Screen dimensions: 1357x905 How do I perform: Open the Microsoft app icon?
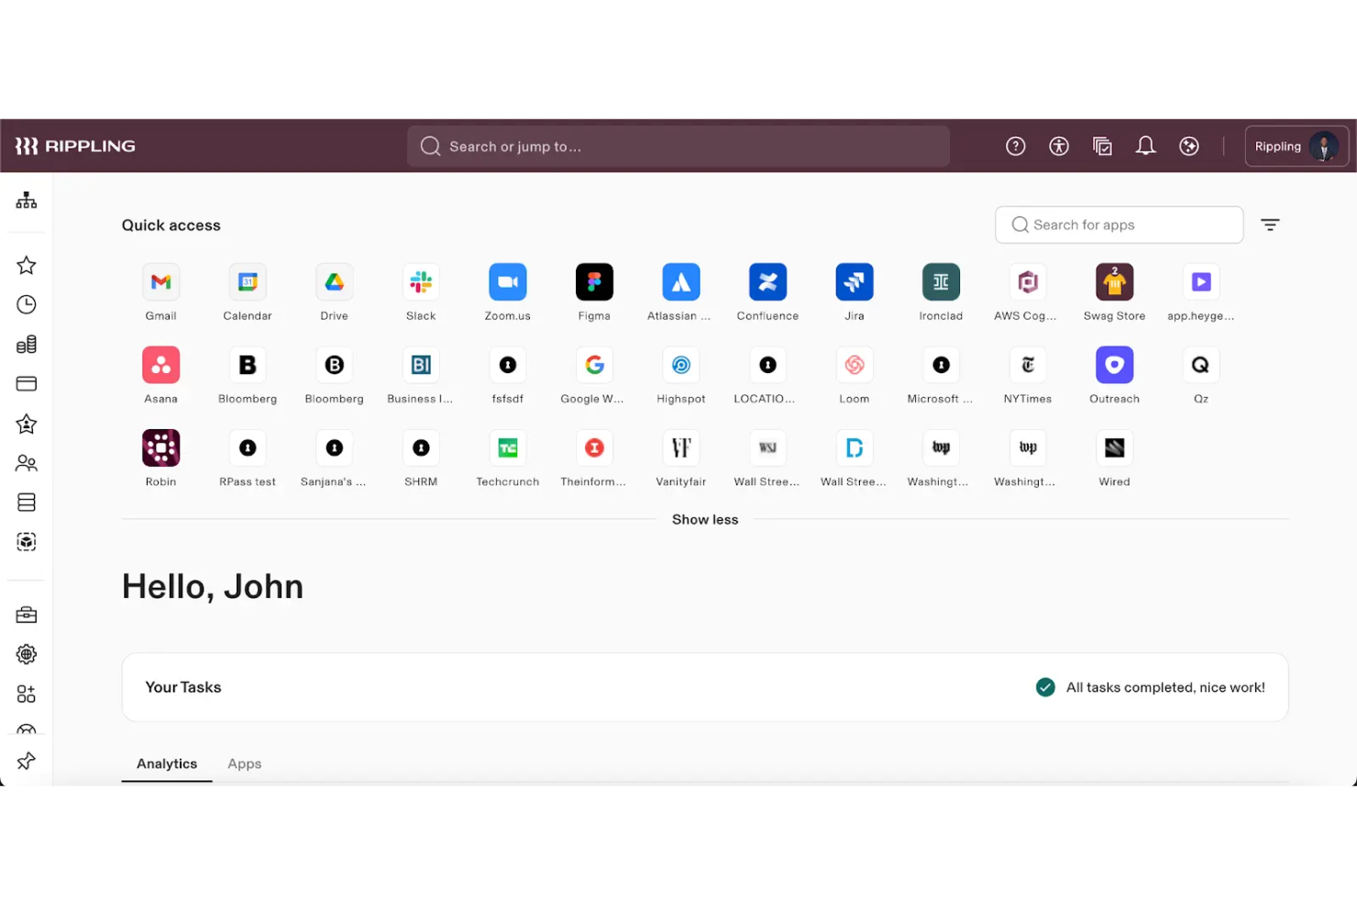[941, 365]
